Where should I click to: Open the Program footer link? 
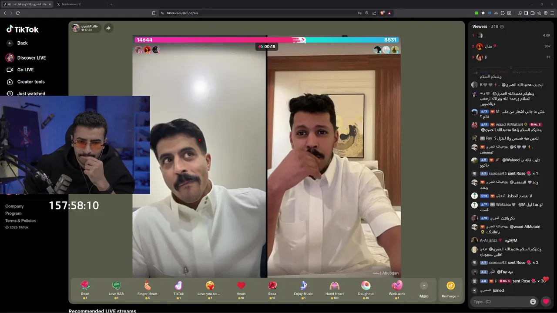(13, 213)
